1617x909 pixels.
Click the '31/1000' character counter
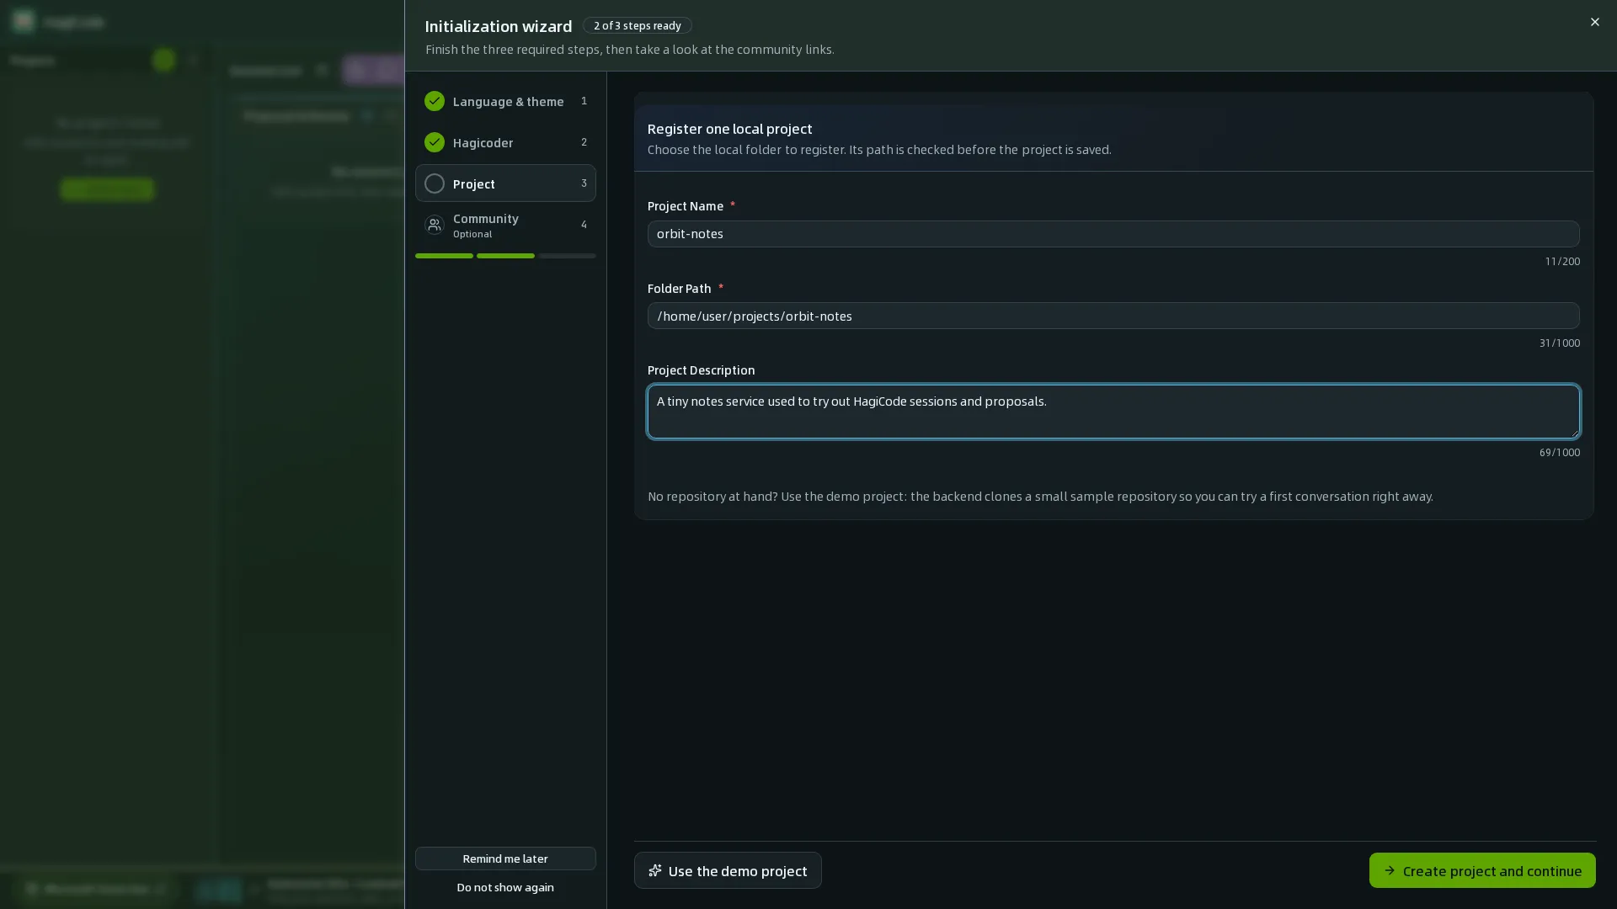click(1559, 343)
